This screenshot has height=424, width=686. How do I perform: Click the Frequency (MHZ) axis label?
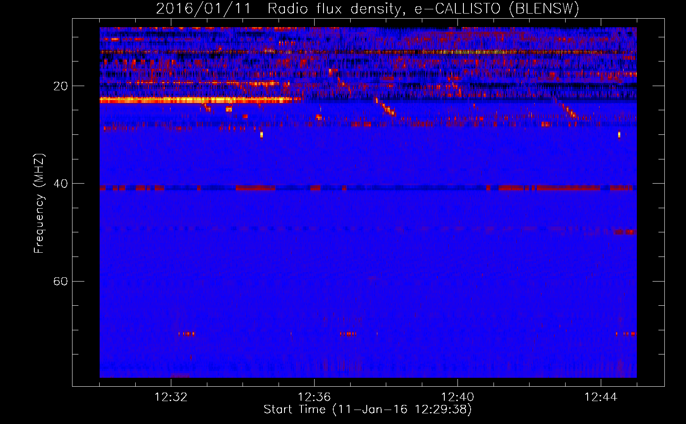point(39,204)
